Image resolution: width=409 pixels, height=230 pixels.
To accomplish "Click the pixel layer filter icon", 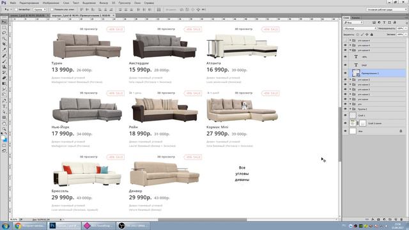I will 374,23.
